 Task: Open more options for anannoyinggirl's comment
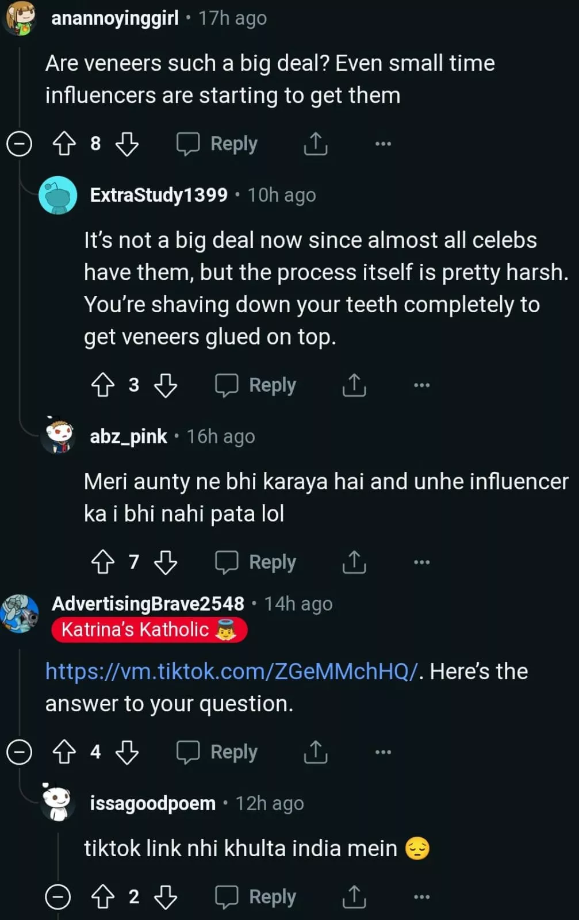(x=383, y=144)
